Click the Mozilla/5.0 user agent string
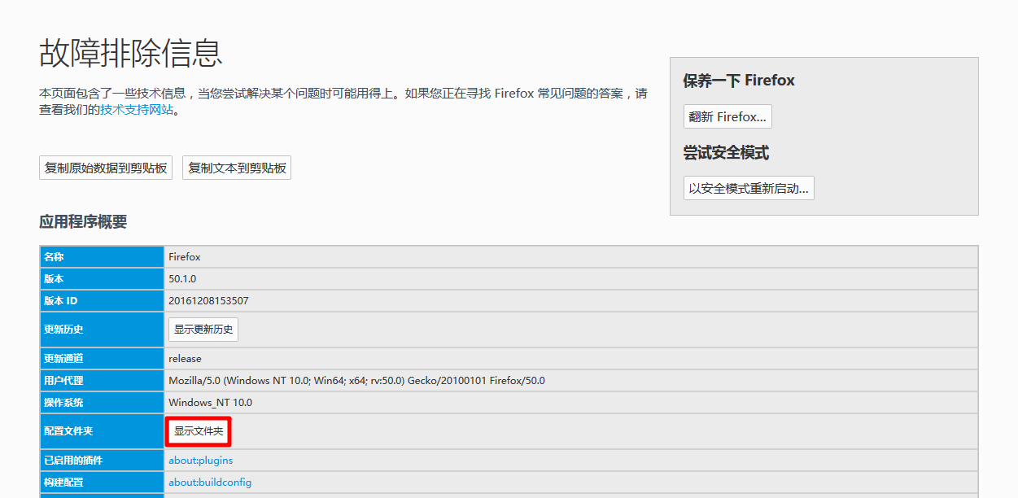 tap(356, 381)
